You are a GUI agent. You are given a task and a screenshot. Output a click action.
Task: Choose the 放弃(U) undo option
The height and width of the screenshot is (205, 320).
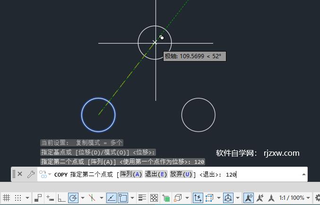181,174
